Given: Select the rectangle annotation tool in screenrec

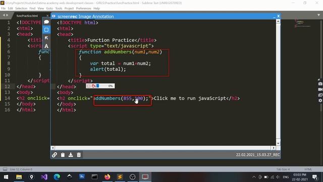Looking at the screenshot, I should 46,30.
